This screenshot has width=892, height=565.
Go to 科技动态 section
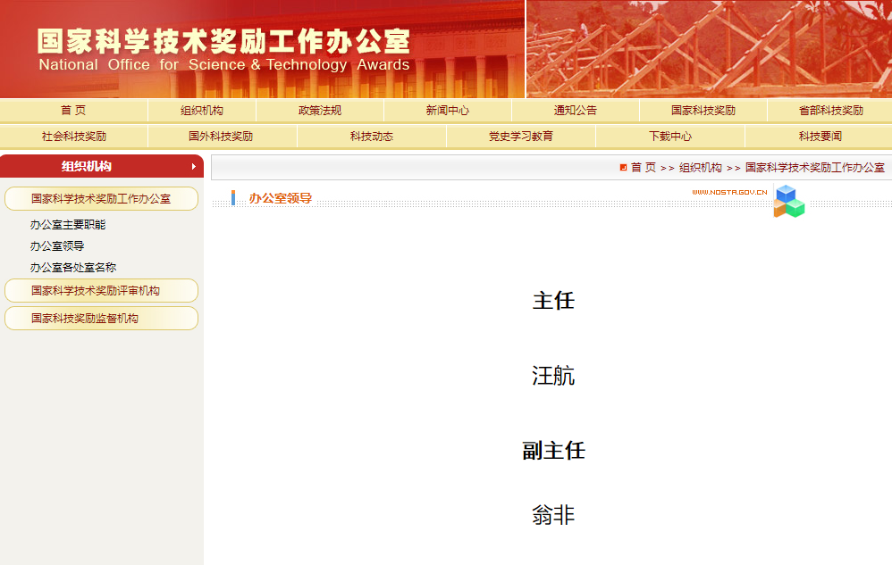[x=372, y=137]
